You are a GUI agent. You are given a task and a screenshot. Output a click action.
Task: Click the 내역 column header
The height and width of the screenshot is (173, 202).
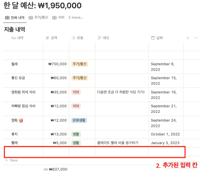[17, 38]
